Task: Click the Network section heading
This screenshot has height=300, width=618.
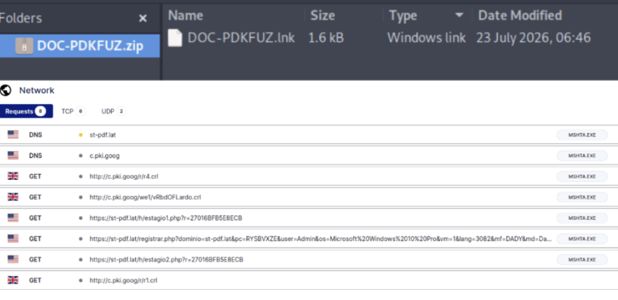Action: (37, 91)
